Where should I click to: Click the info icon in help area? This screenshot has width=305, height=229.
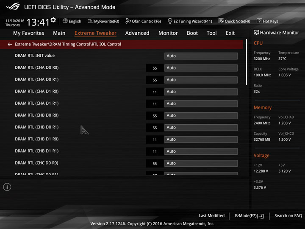tap(7, 187)
